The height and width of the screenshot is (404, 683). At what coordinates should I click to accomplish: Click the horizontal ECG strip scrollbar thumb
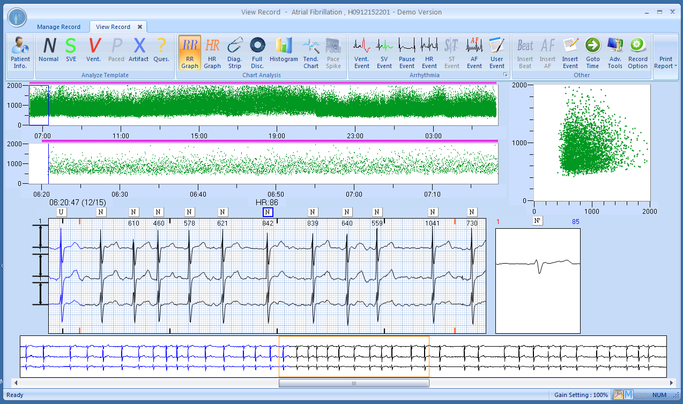[353, 383]
